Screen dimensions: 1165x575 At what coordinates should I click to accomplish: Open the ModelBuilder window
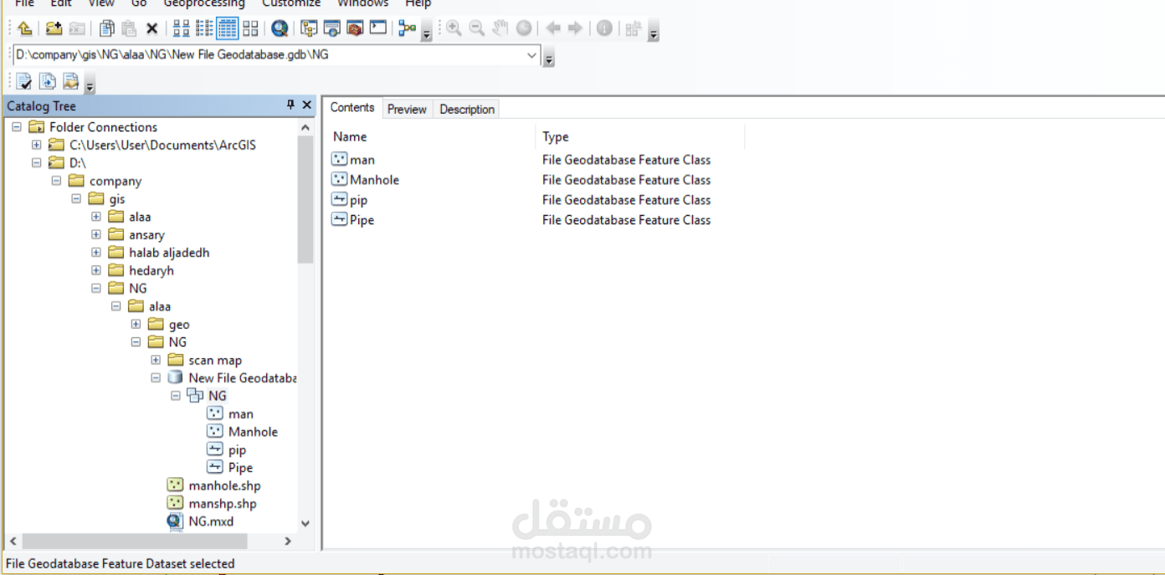408,28
